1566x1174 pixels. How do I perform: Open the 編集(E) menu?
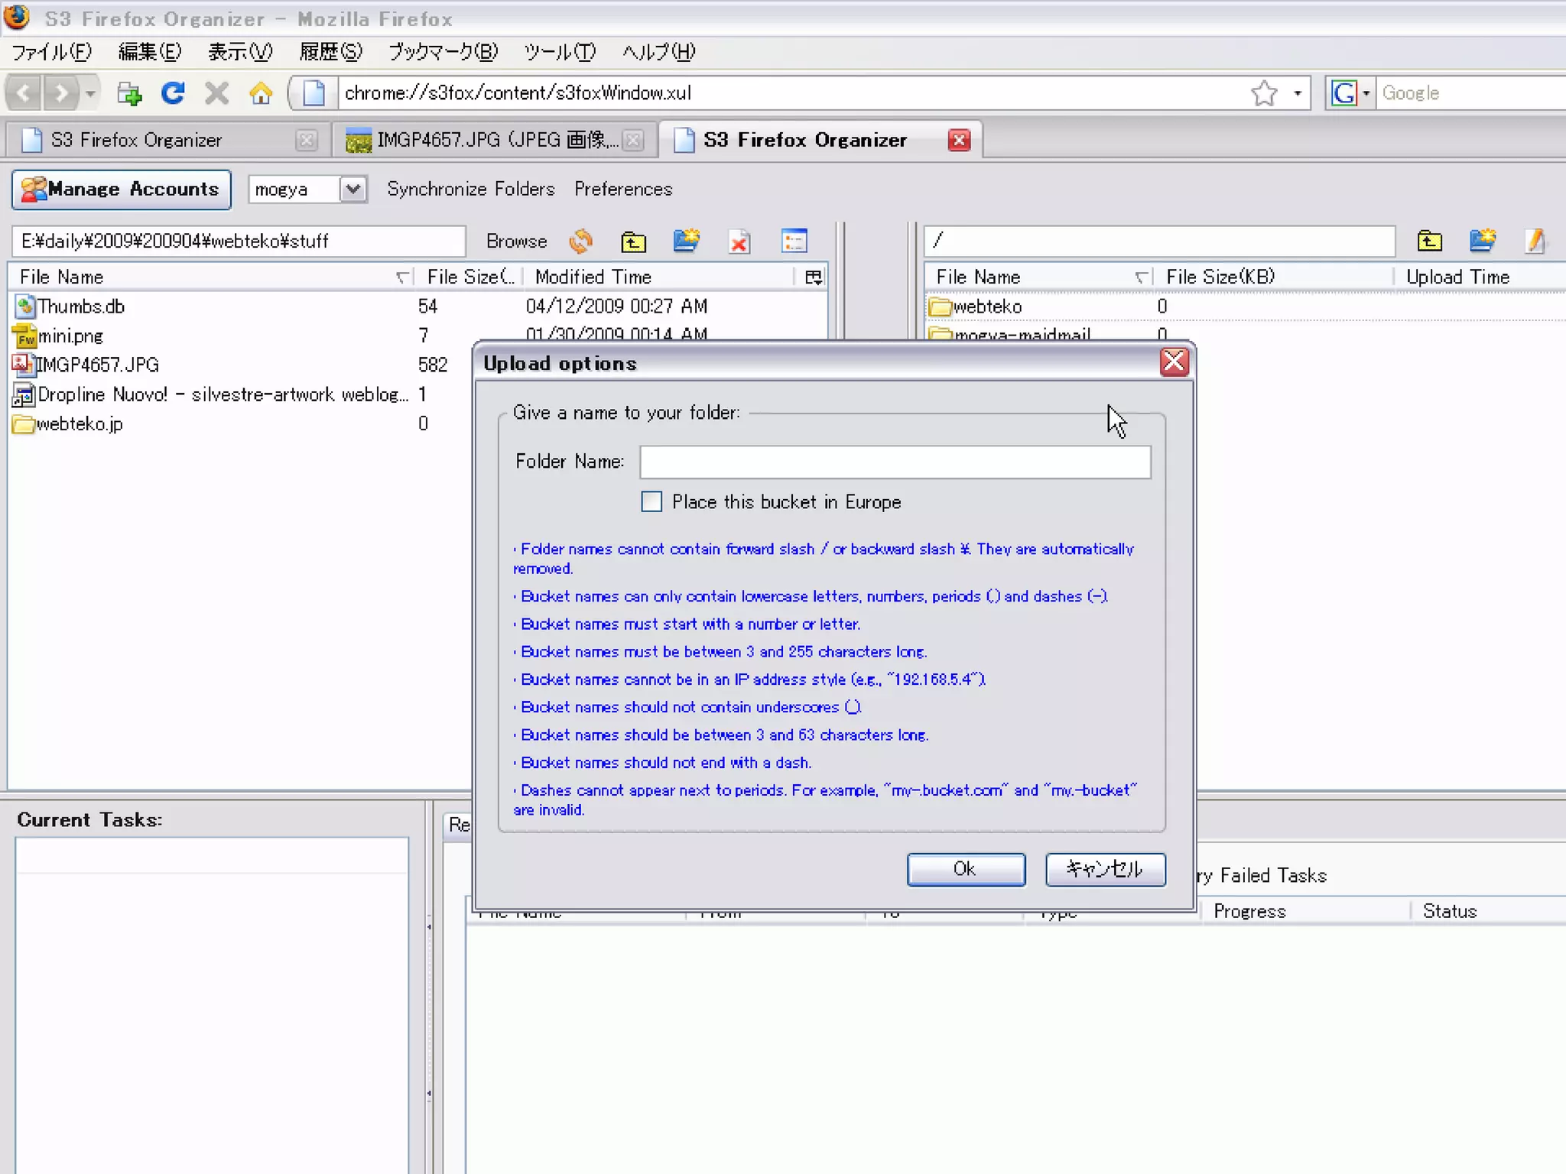(x=150, y=52)
